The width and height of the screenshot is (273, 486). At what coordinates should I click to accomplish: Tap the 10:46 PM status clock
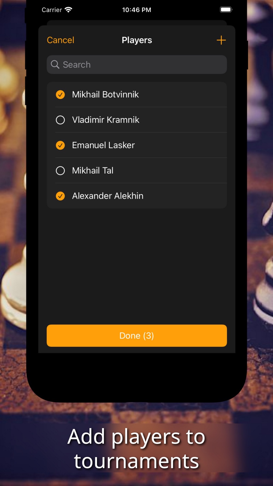click(x=136, y=10)
